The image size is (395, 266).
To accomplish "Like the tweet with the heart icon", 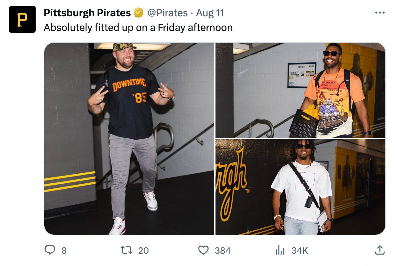I will click(x=203, y=250).
